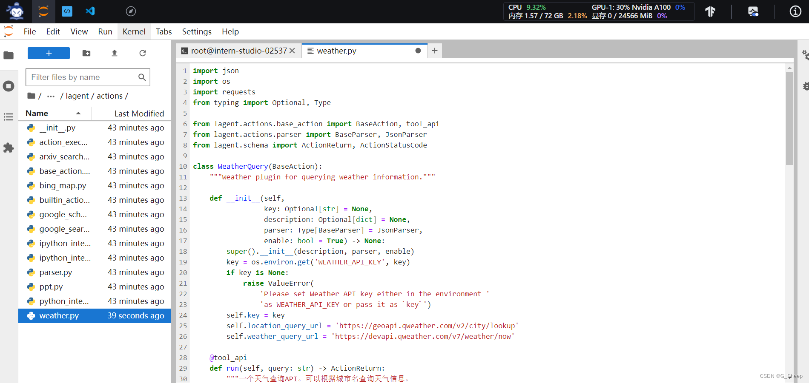Viewport: 809px width, 383px height.
Task: Open the file browser sidebar icon
Action: pyautogui.click(x=9, y=55)
